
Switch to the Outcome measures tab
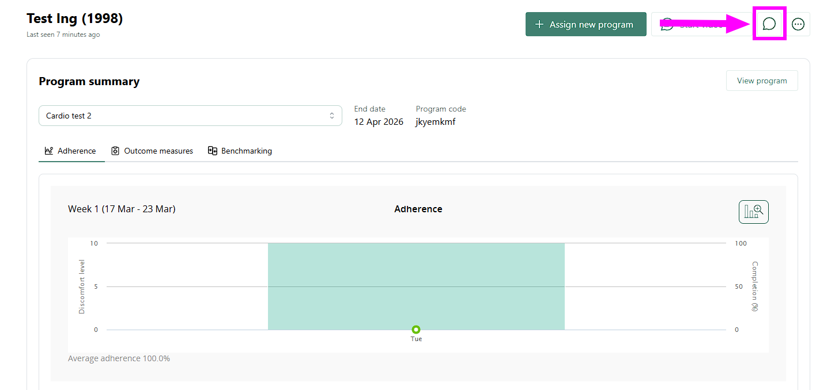pos(152,151)
